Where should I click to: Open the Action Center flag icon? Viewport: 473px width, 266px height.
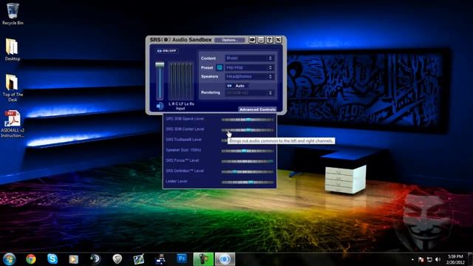pyautogui.click(x=421, y=259)
